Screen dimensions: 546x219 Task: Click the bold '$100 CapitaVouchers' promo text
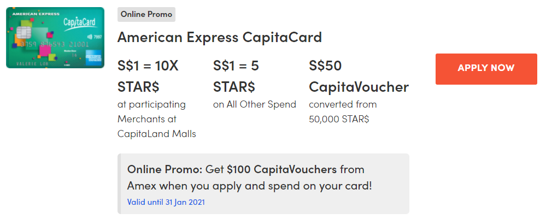(281, 169)
